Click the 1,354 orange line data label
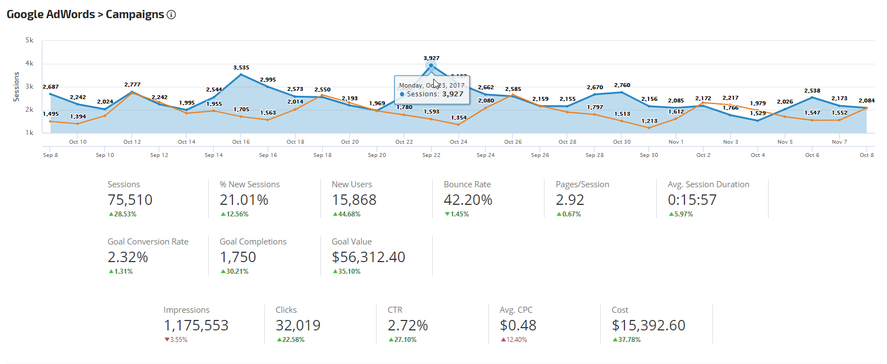This screenshot has height=364, width=887. [x=459, y=118]
